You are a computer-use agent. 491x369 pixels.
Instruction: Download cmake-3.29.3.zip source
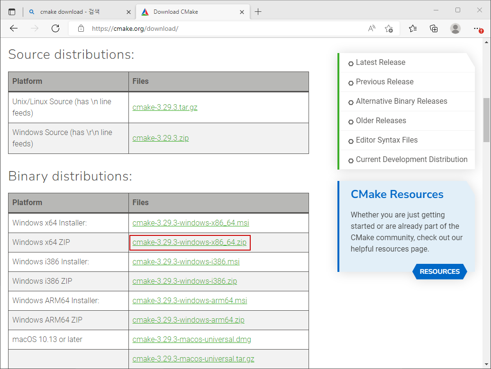(161, 138)
